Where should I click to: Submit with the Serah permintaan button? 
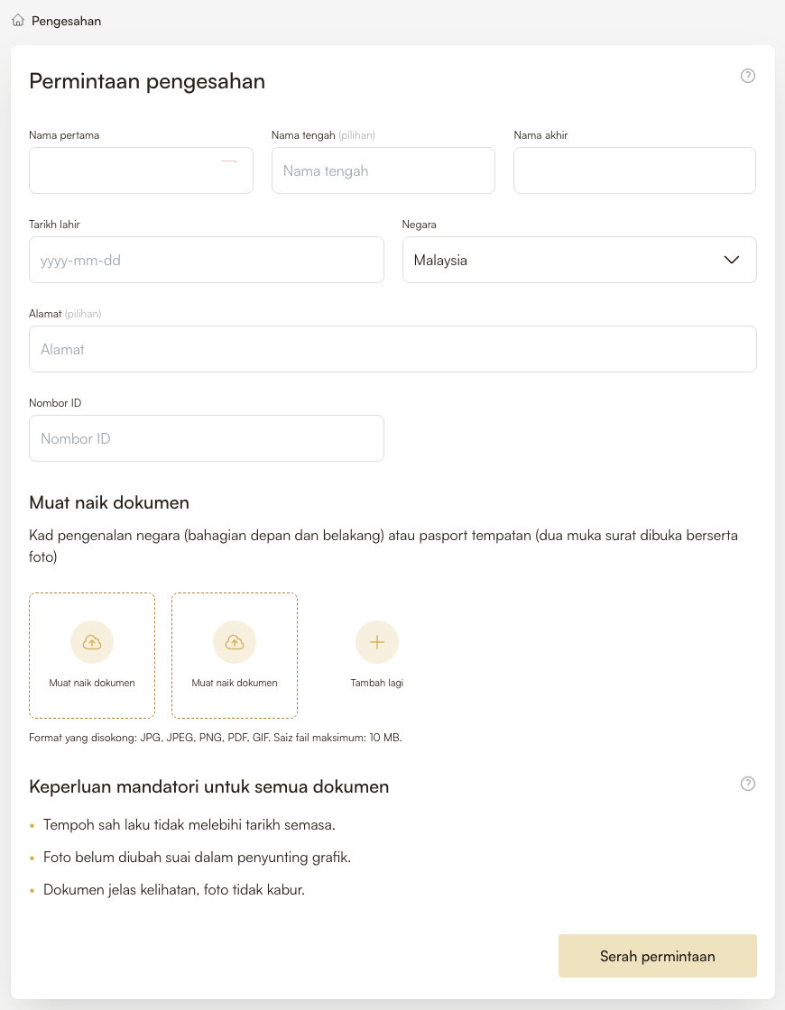[x=657, y=956]
